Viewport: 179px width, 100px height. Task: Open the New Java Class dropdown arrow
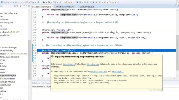(63, 2)
